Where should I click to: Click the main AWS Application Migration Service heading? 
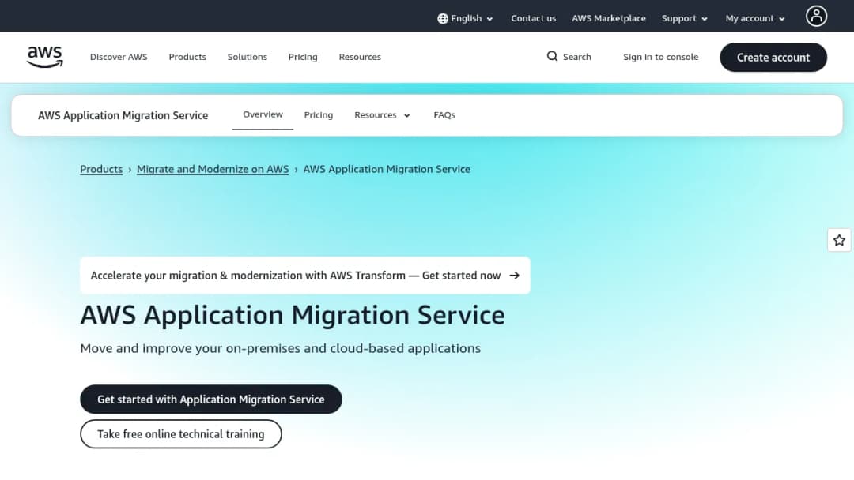pos(293,315)
